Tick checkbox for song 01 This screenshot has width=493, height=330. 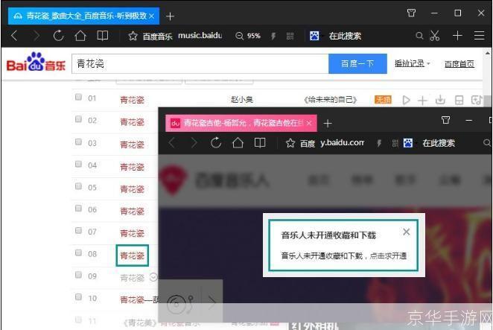point(78,97)
